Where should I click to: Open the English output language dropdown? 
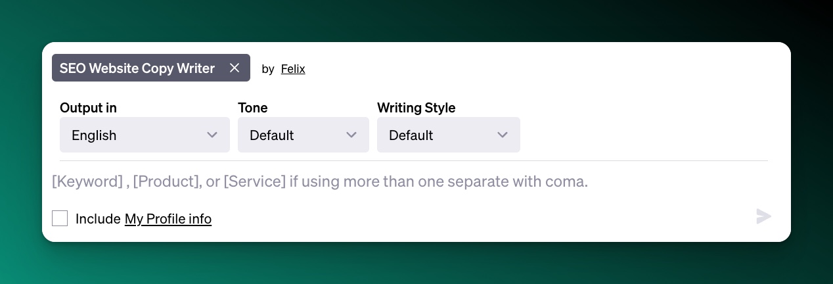pyautogui.click(x=145, y=135)
